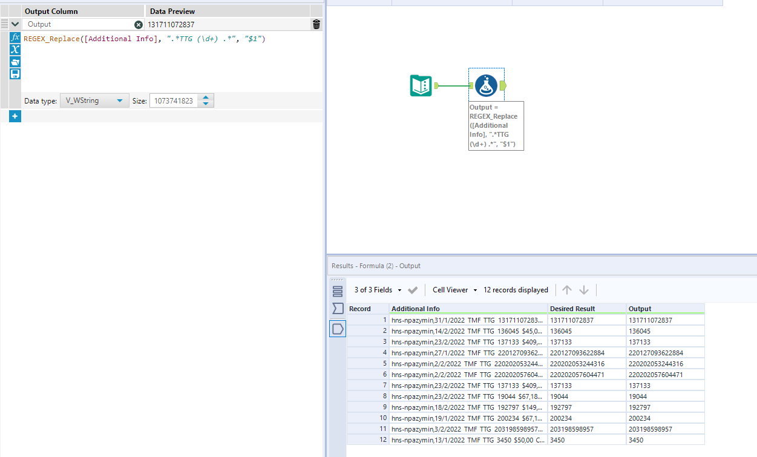Increase Size value with up stepper arrow
757x457 pixels.
206,97
